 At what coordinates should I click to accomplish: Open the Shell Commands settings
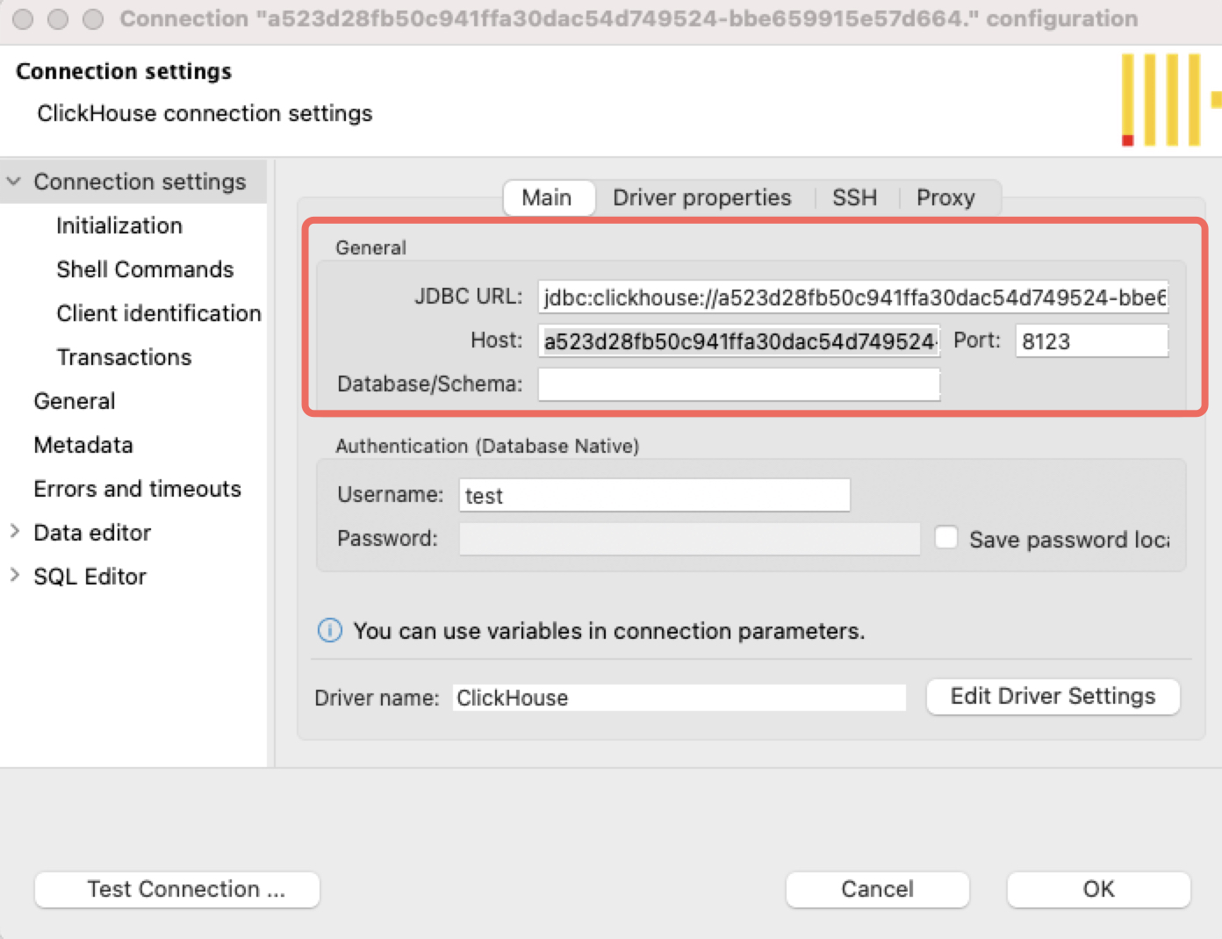[x=145, y=269]
